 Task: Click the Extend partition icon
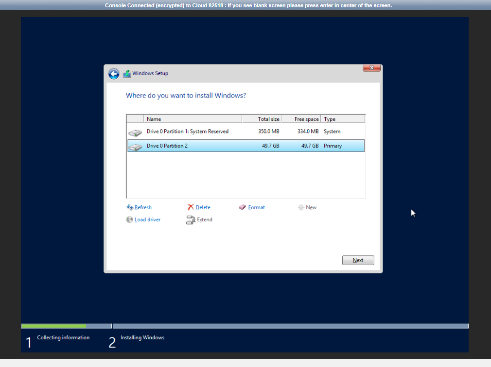pyautogui.click(x=191, y=220)
